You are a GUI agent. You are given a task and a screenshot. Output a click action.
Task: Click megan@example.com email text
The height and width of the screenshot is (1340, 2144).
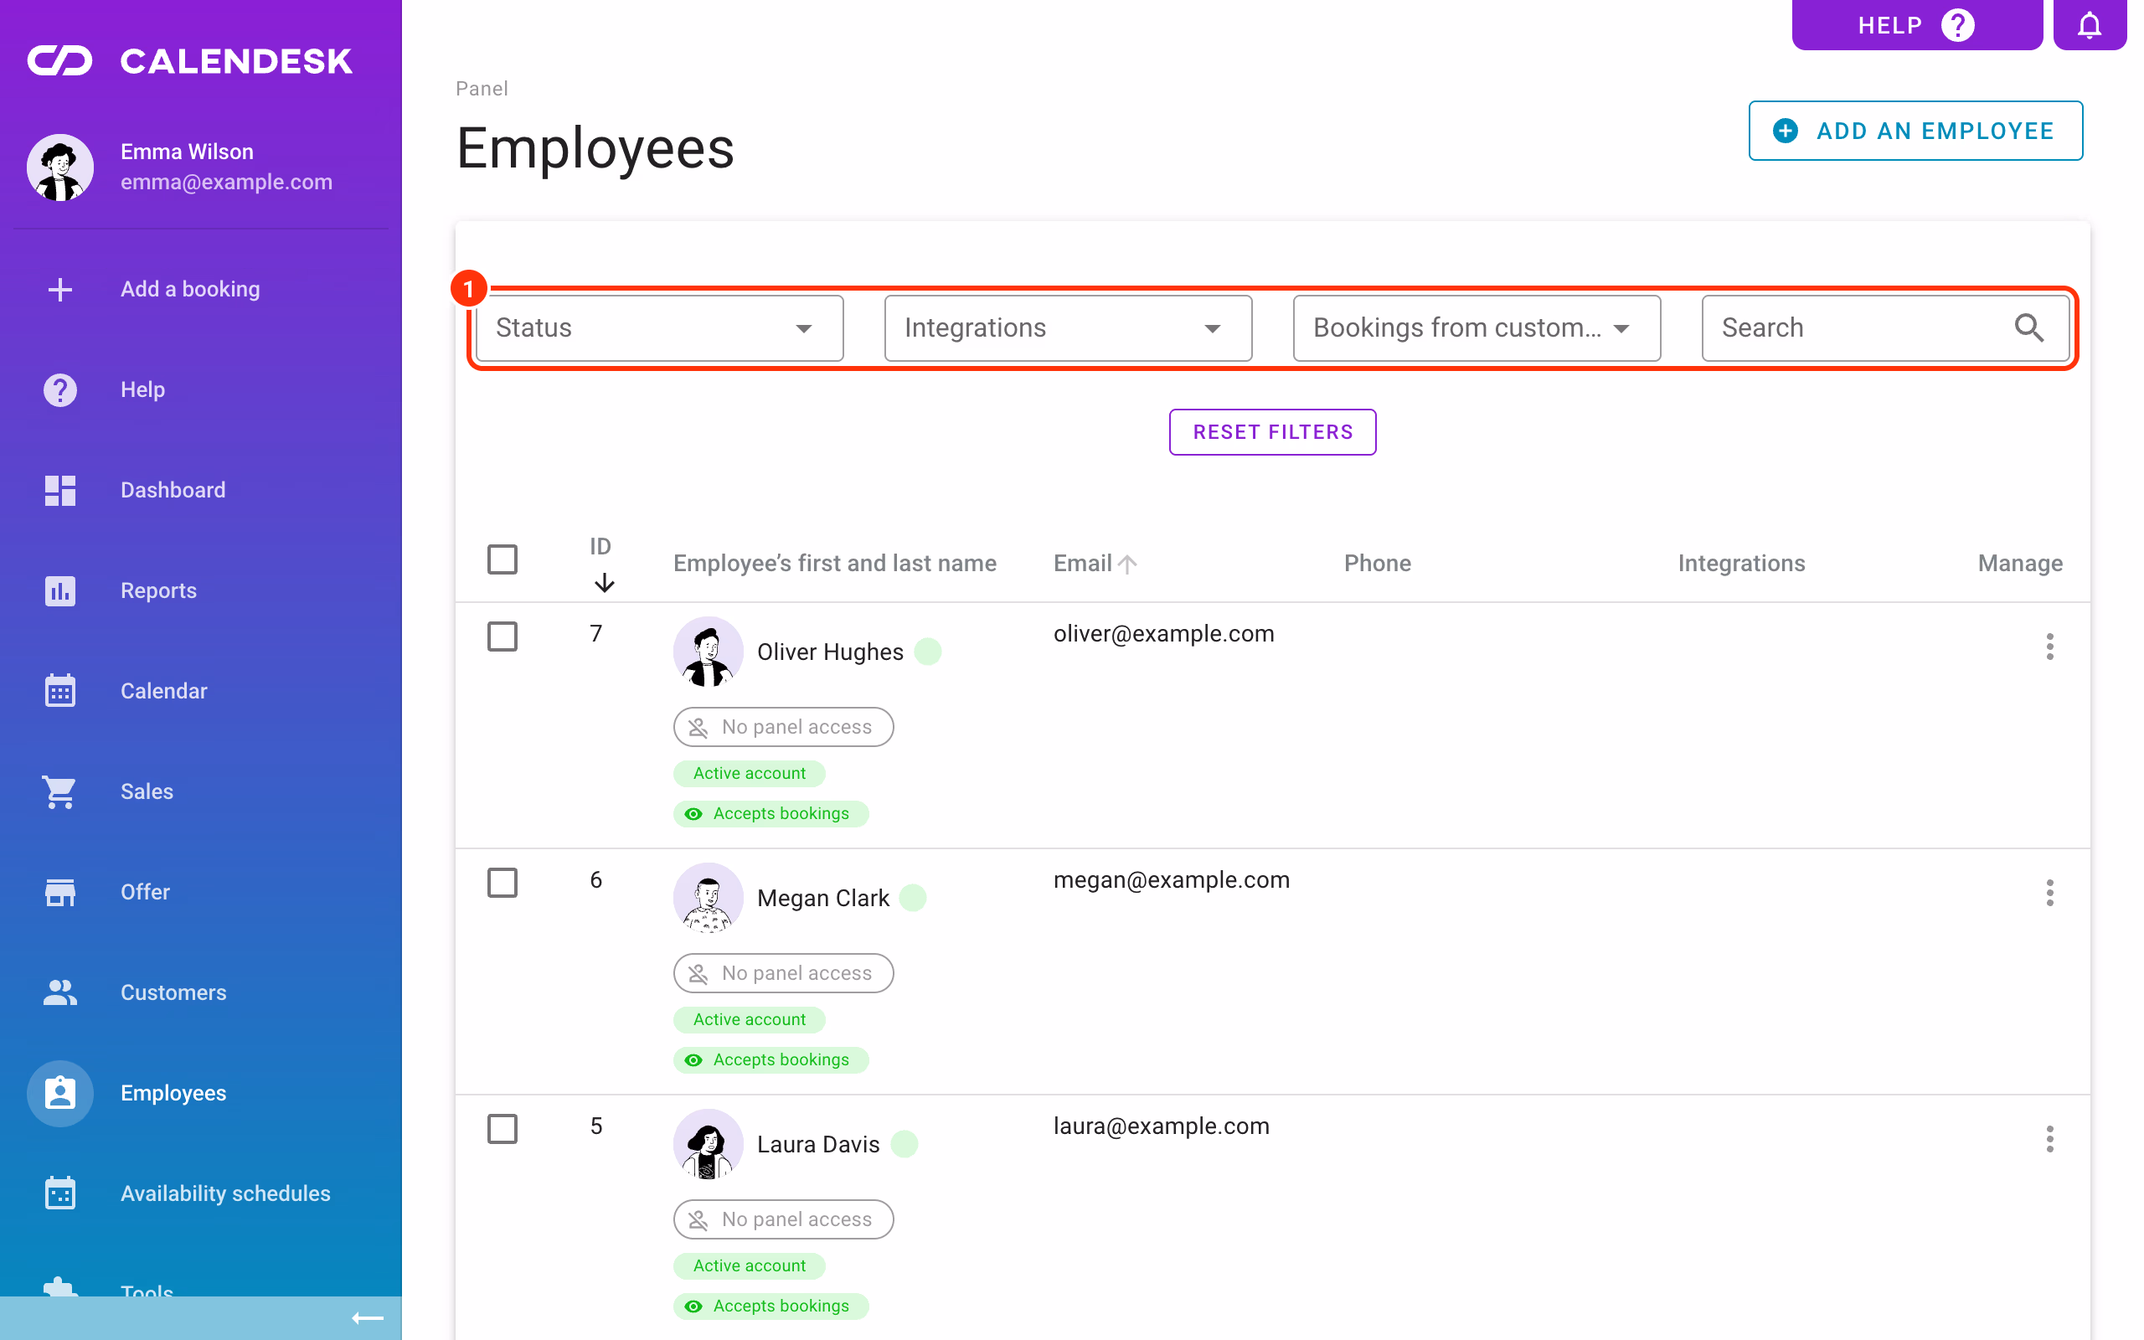click(x=1171, y=880)
